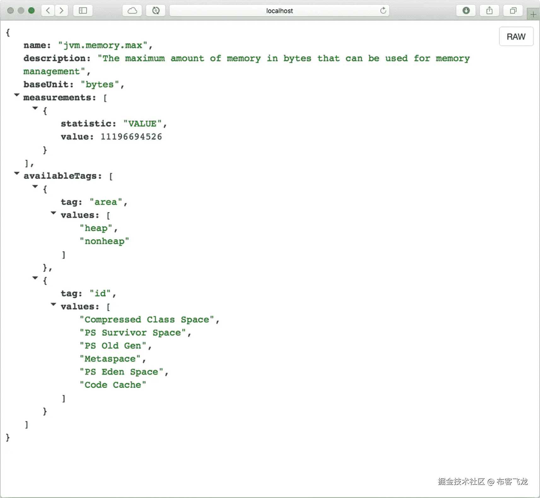Collapse the first measurement object

click(x=35, y=108)
